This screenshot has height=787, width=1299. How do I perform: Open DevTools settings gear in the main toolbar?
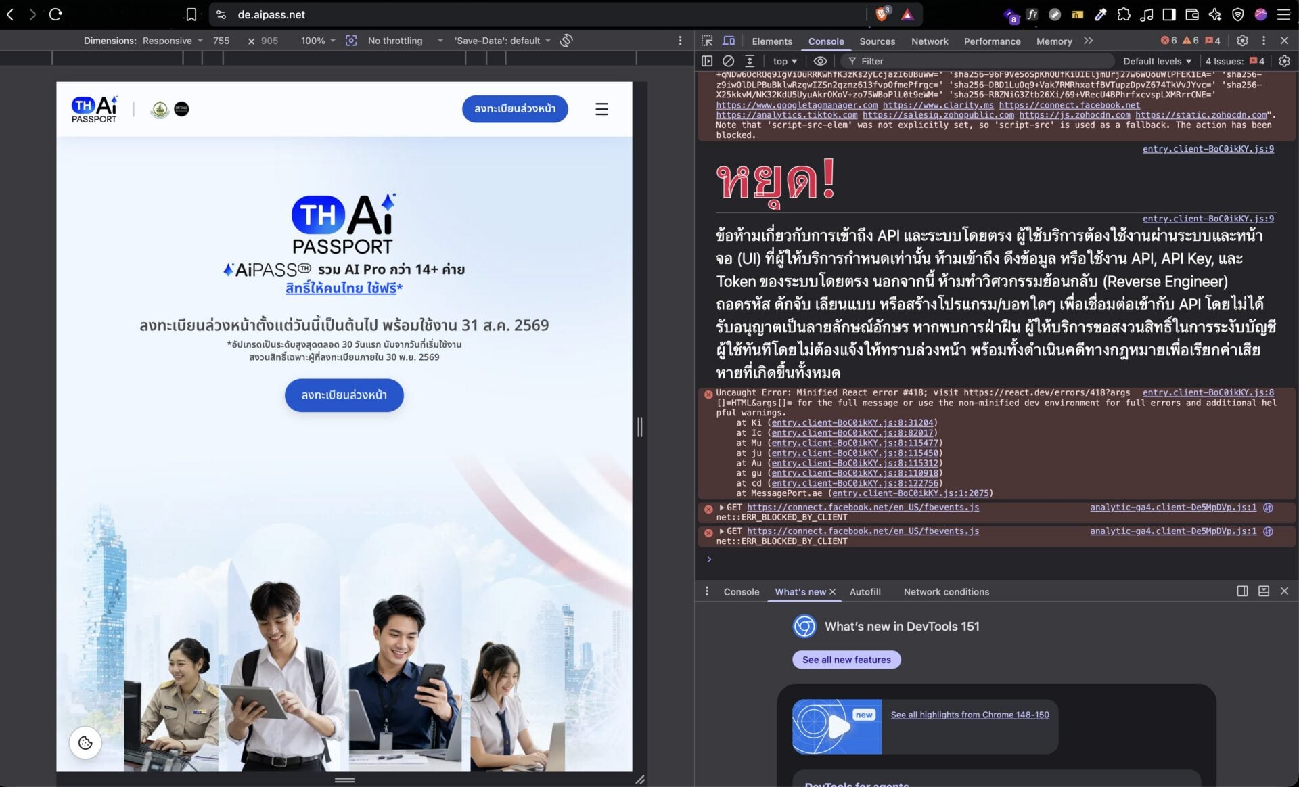point(1242,41)
